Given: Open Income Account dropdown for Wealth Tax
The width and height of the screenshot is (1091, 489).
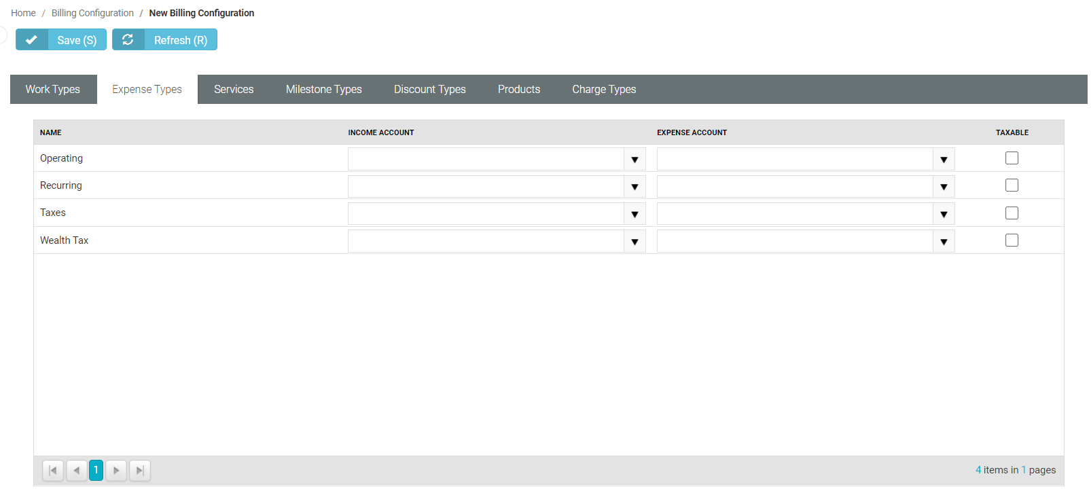Looking at the screenshot, I should (634, 242).
